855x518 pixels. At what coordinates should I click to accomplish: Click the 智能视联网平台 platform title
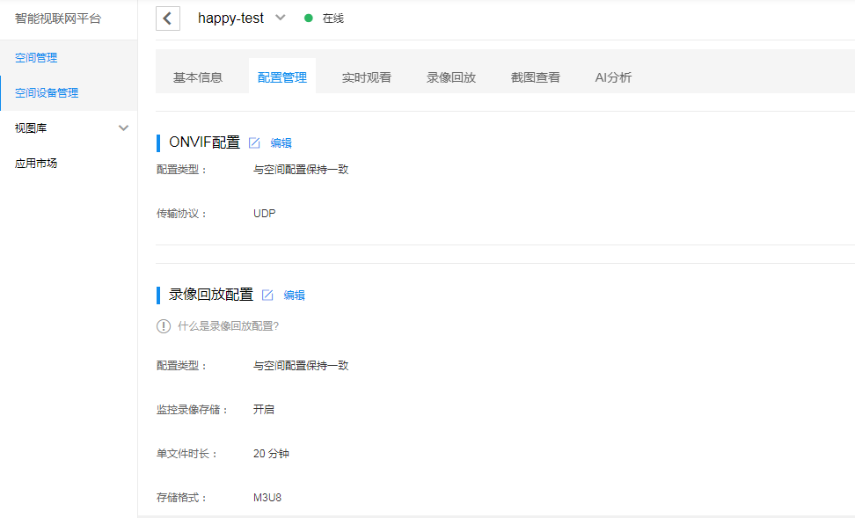click(58, 18)
